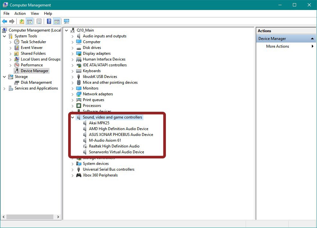Expand Audio inputs and outputs category

point(72,36)
